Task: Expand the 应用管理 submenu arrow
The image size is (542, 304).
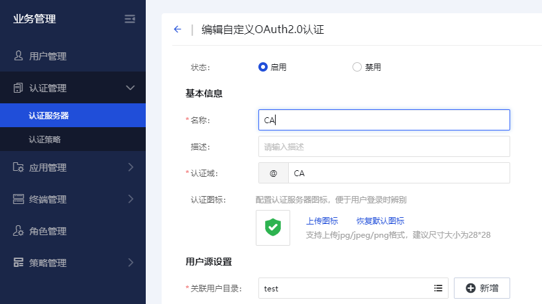Action: pyautogui.click(x=131, y=167)
